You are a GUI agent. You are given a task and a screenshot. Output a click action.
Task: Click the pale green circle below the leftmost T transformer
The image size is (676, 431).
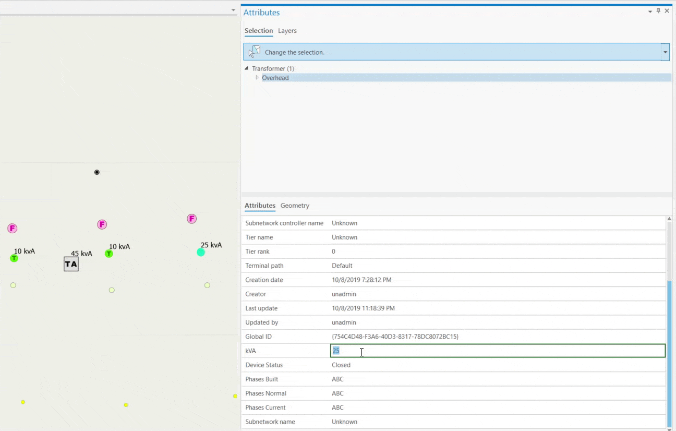click(x=13, y=285)
